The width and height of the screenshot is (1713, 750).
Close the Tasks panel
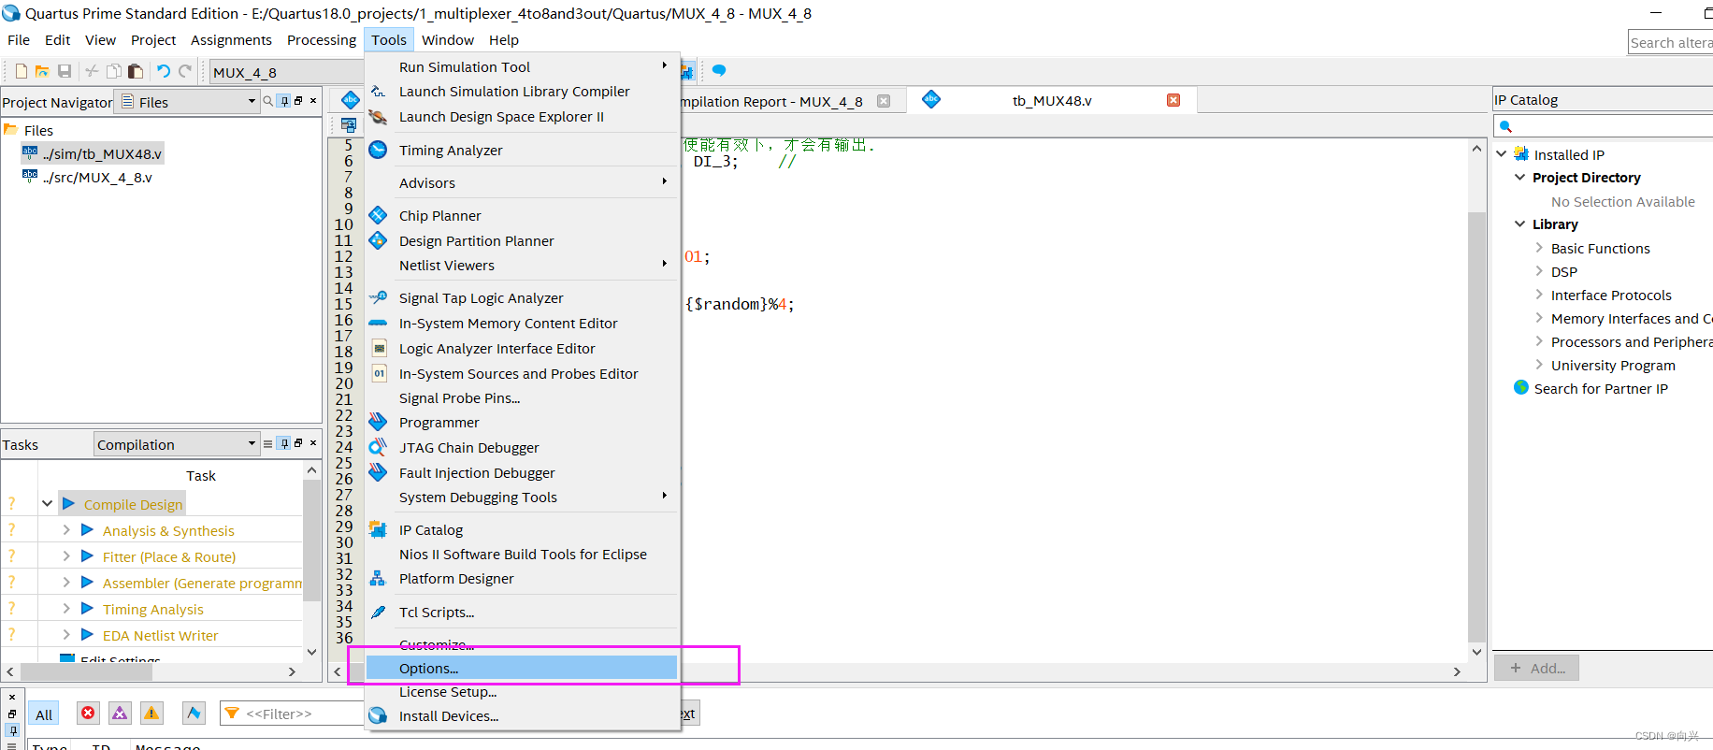coord(313,443)
